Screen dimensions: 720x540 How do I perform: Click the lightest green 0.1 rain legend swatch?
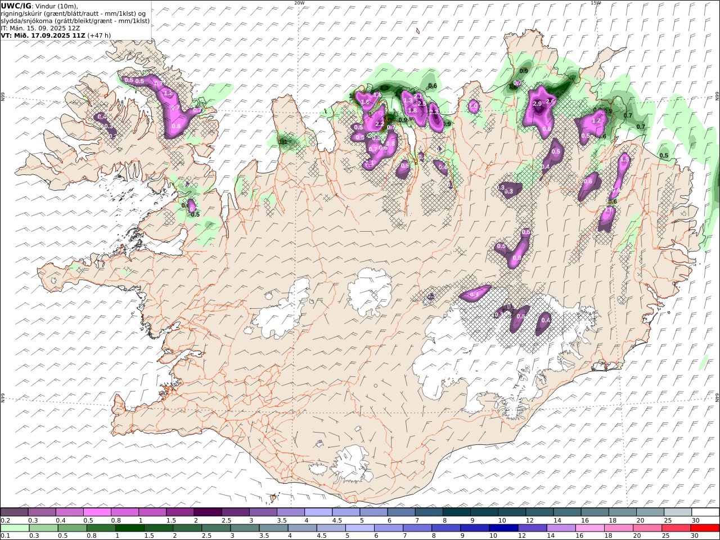tap(15, 528)
